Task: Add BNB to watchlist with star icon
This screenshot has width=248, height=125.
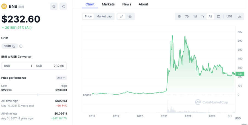Action: tap(54, 6)
